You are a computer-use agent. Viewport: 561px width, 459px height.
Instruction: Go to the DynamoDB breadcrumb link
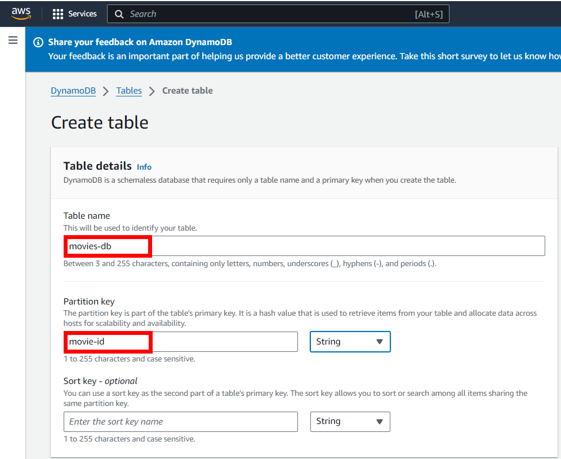pos(73,91)
